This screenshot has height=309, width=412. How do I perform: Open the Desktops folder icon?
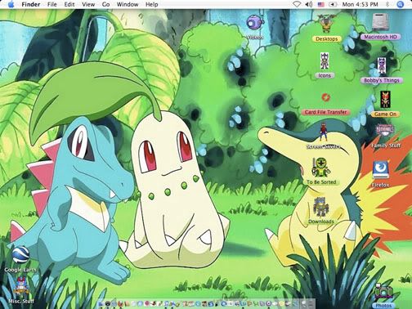(326, 24)
